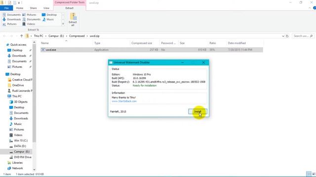Select Compressed Folder Tools contextual tab
The width and height of the screenshot is (316, 177).
70,2
